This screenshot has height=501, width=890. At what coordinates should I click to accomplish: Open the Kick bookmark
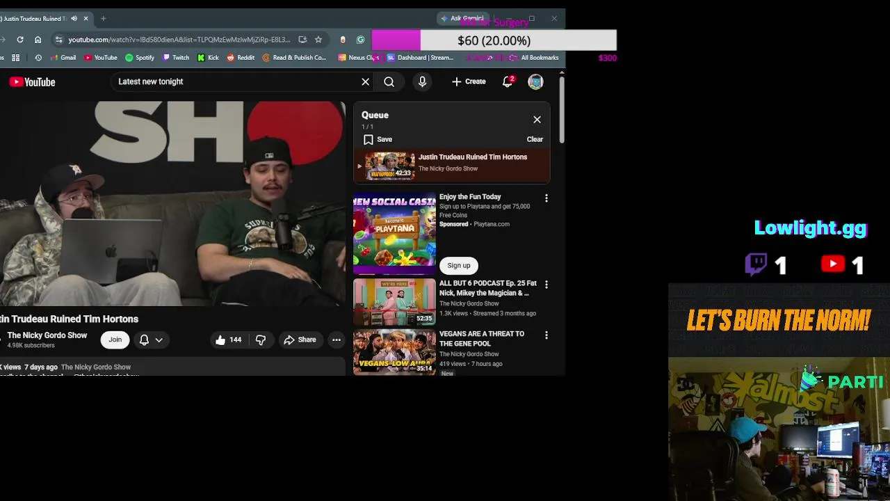(208, 58)
